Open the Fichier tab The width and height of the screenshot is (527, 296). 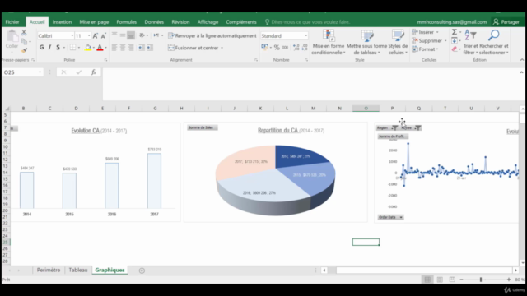click(12, 22)
